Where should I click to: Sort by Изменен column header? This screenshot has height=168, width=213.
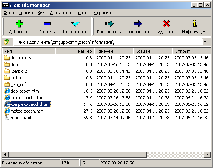pyautogui.click(x=114, y=51)
